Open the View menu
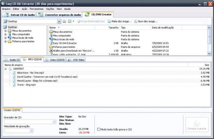The image size is (214, 139). pos(59,9)
